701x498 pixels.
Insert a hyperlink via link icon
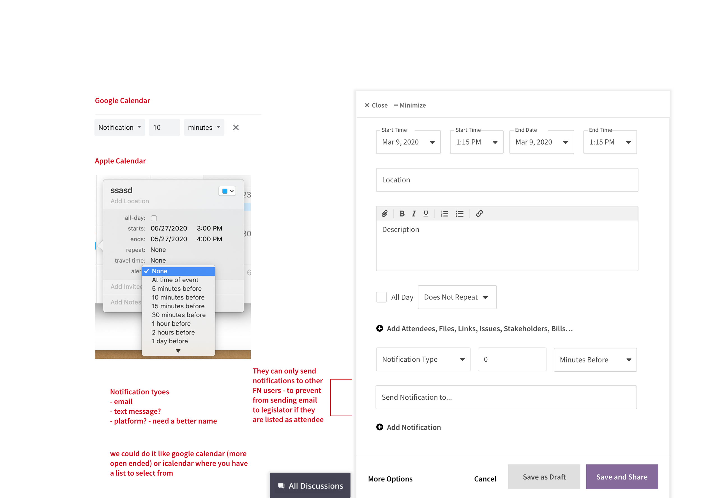click(x=479, y=213)
